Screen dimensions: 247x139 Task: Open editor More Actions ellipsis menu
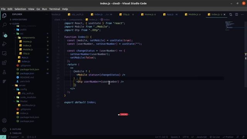[242, 15]
